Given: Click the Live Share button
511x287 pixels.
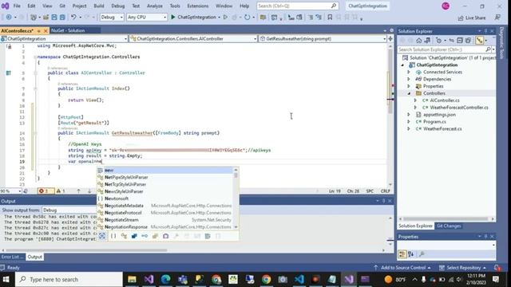Looking at the screenshot, I should pos(472,18).
